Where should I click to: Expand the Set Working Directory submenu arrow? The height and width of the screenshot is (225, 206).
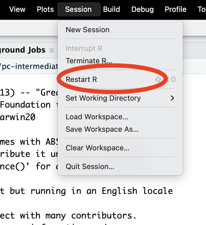(x=172, y=98)
